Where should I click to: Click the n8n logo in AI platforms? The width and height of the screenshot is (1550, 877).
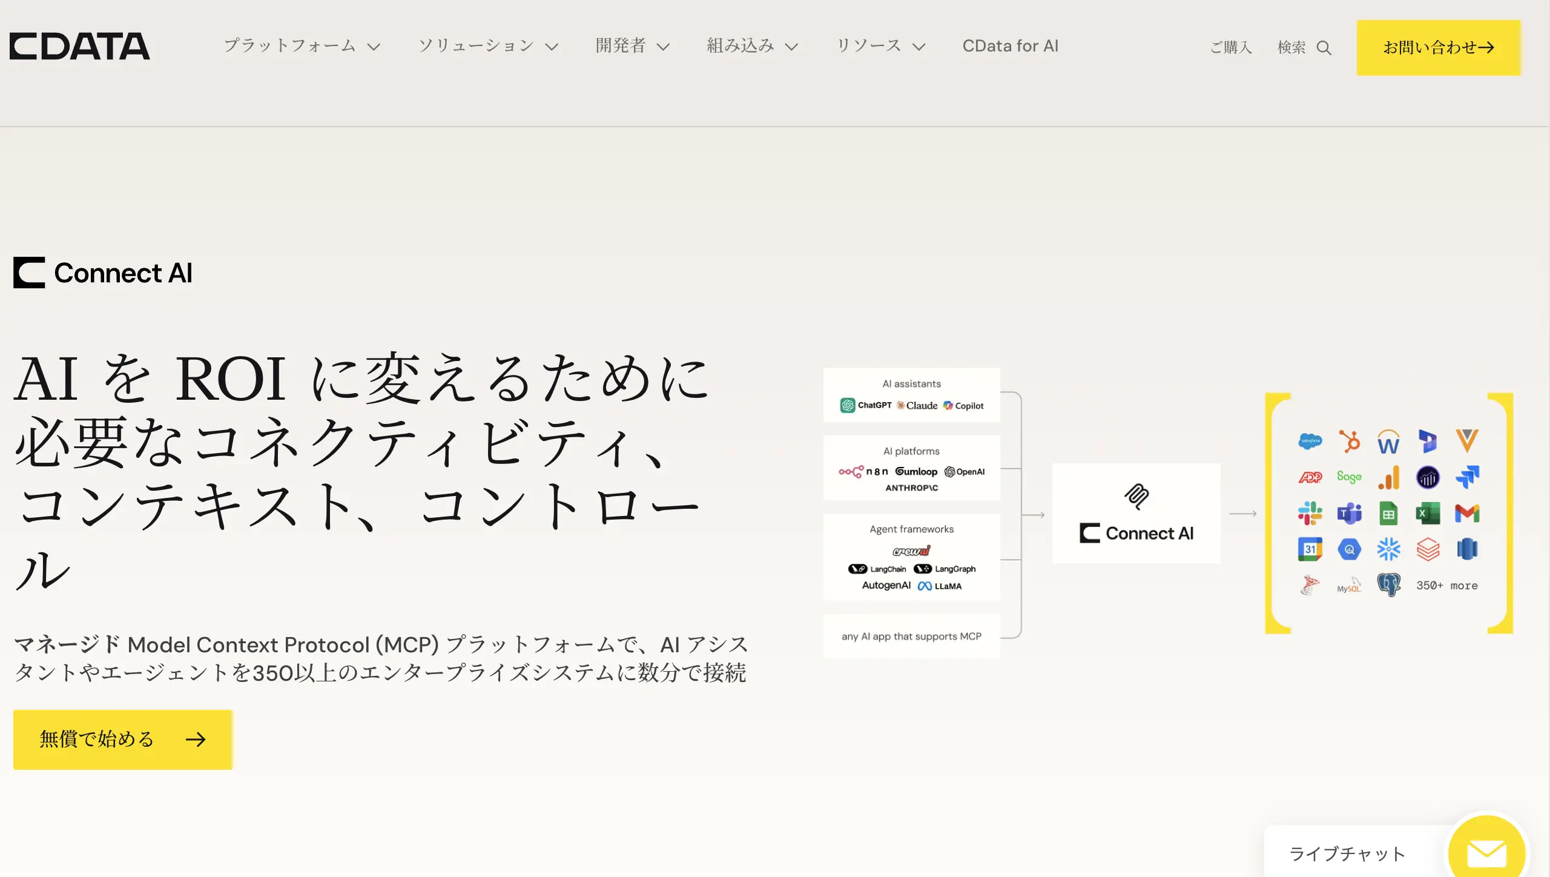863,471
